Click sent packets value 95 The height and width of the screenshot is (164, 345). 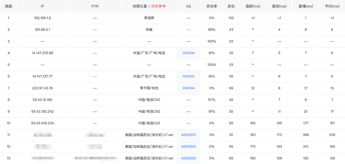point(231,146)
